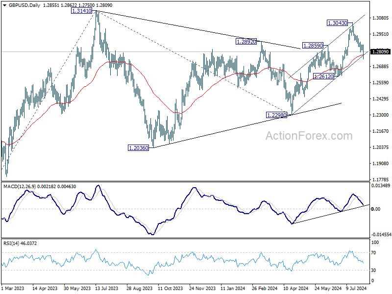This screenshot has height=294, width=392.
Task: Click the RSI(14) 46.0372 indicator label
Action: (x=20, y=243)
